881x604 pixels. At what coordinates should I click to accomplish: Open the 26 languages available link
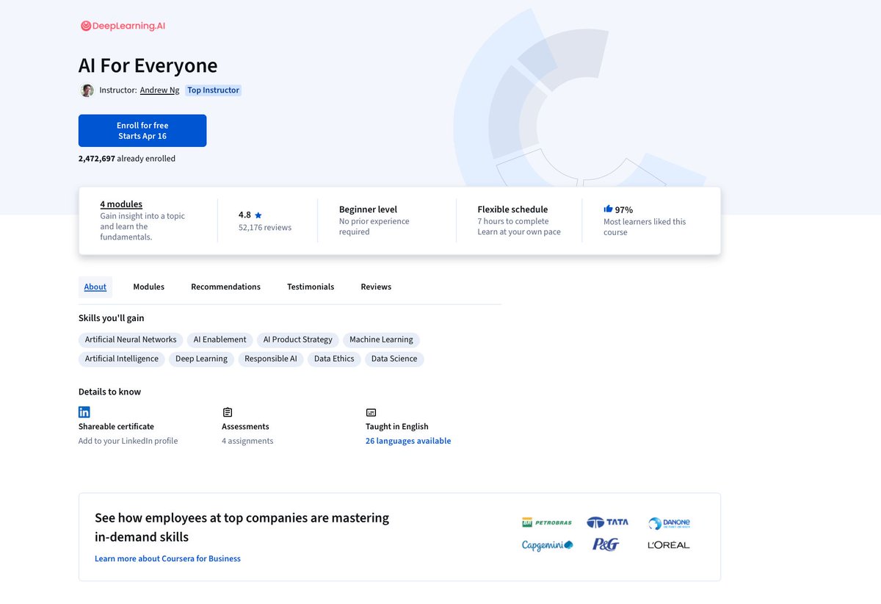coord(408,441)
